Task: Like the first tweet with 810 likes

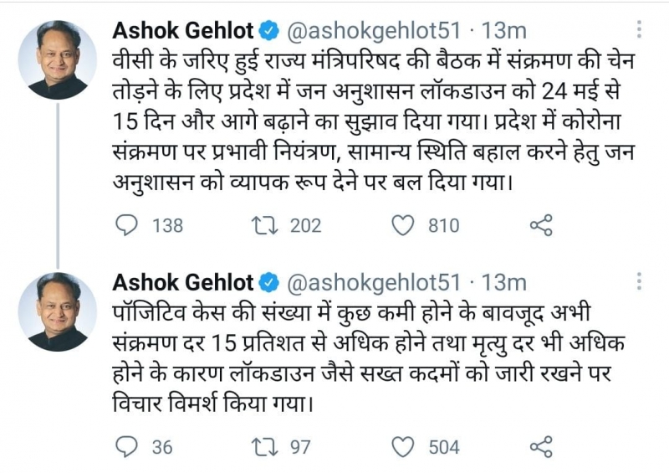Action: (404, 224)
